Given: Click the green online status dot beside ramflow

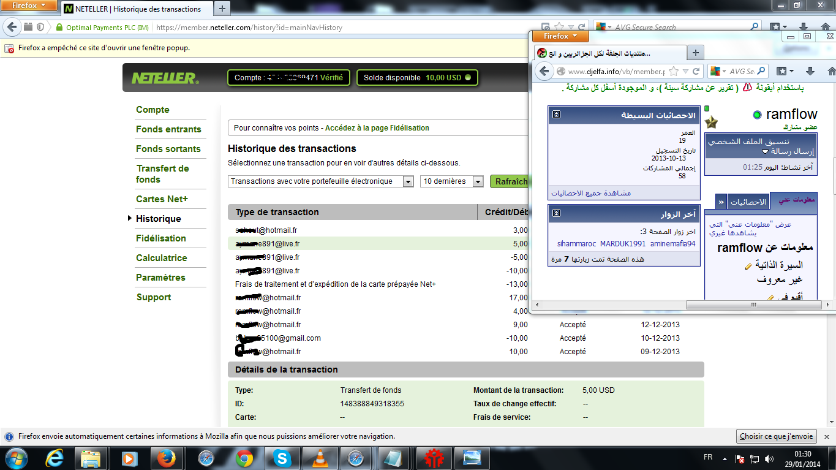Looking at the screenshot, I should tap(757, 115).
